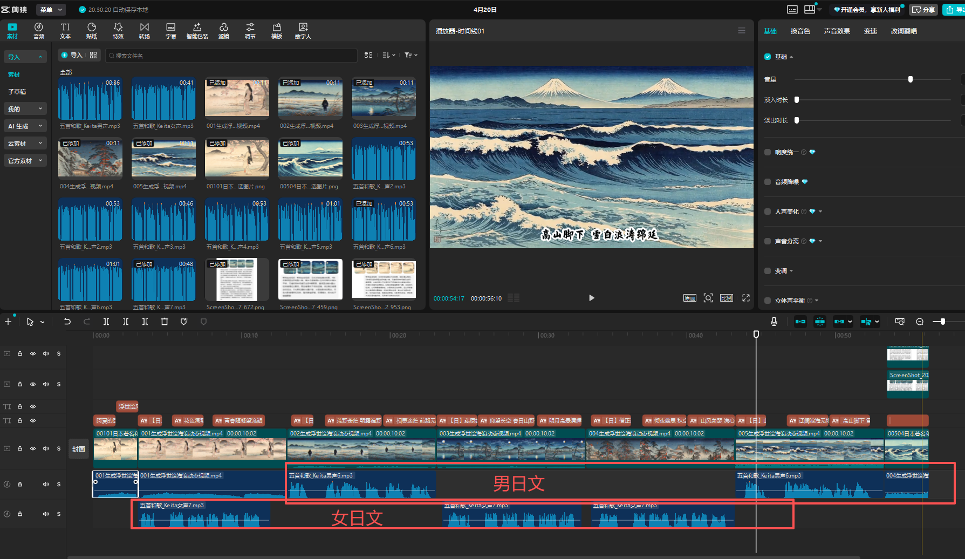The image size is (965, 559).
Task: Enable the 立体声平衡 checkbox
Action: coord(768,301)
